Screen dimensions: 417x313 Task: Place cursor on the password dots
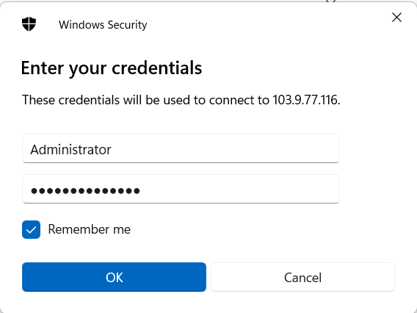click(x=85, y=190)
